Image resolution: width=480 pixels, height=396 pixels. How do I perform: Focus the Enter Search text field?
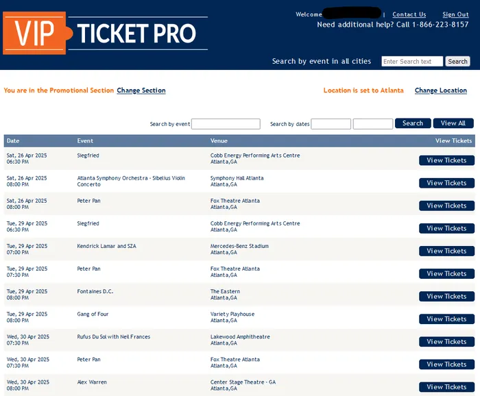tap(412, 62)
